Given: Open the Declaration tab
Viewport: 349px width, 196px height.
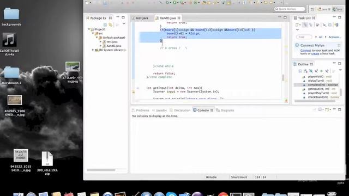Looking at the screenshot, I should pyautogui.click(x=180, y=110).
